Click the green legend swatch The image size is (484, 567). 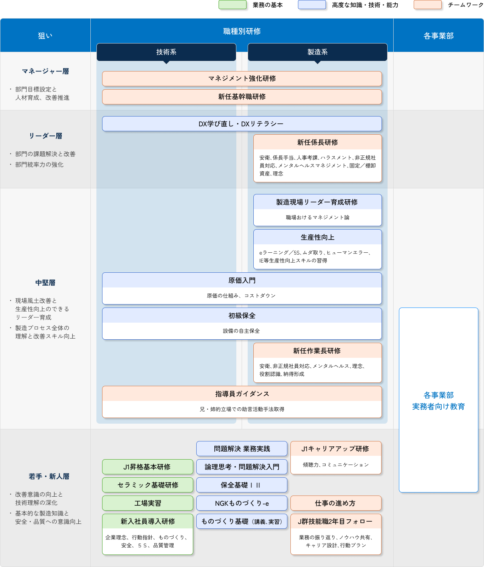[232, 5]
